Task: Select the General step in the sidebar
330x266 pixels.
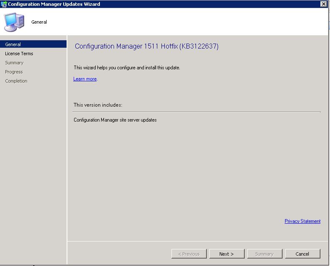Action: 13,44
